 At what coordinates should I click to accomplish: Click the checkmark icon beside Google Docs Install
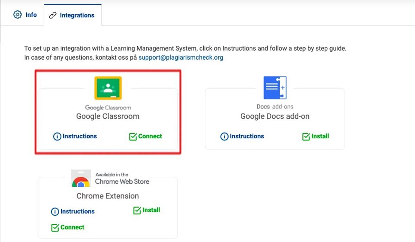coord(306,137)
